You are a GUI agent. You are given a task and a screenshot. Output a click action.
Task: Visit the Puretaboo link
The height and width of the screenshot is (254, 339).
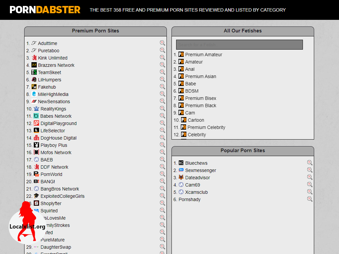pyautogui.click(x=49, y=51)
